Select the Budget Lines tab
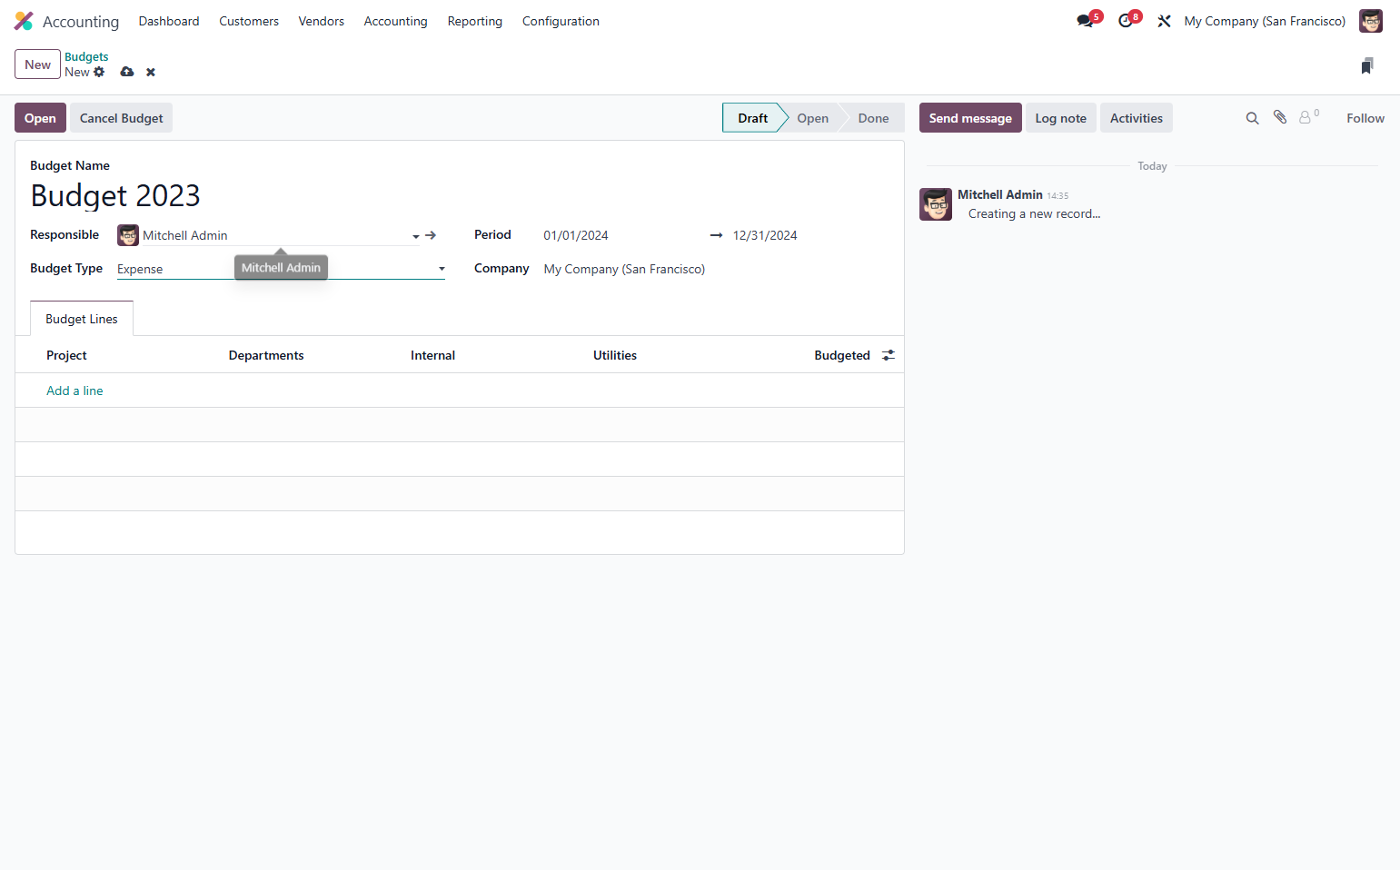 82,319
